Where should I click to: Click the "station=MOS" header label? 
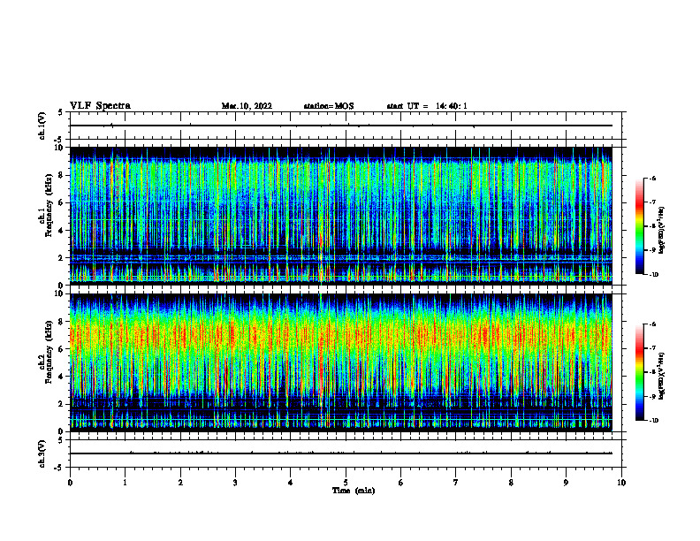coord(329,106)
